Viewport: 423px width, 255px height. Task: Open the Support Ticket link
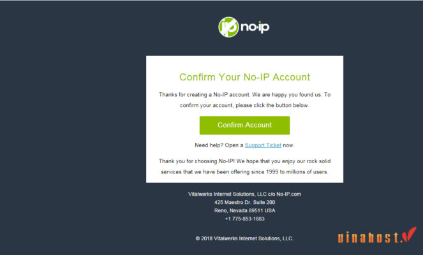[263, 145]
